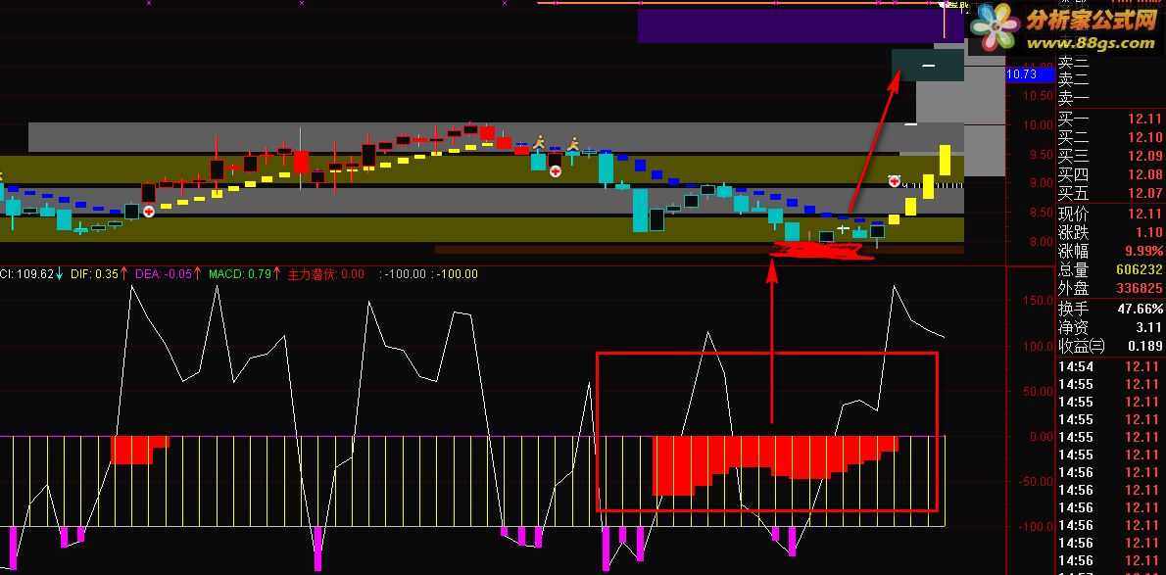Click the 收益(三) value 0.189
Viewport: 1166px width, 575px height.
coord(1145,346)
